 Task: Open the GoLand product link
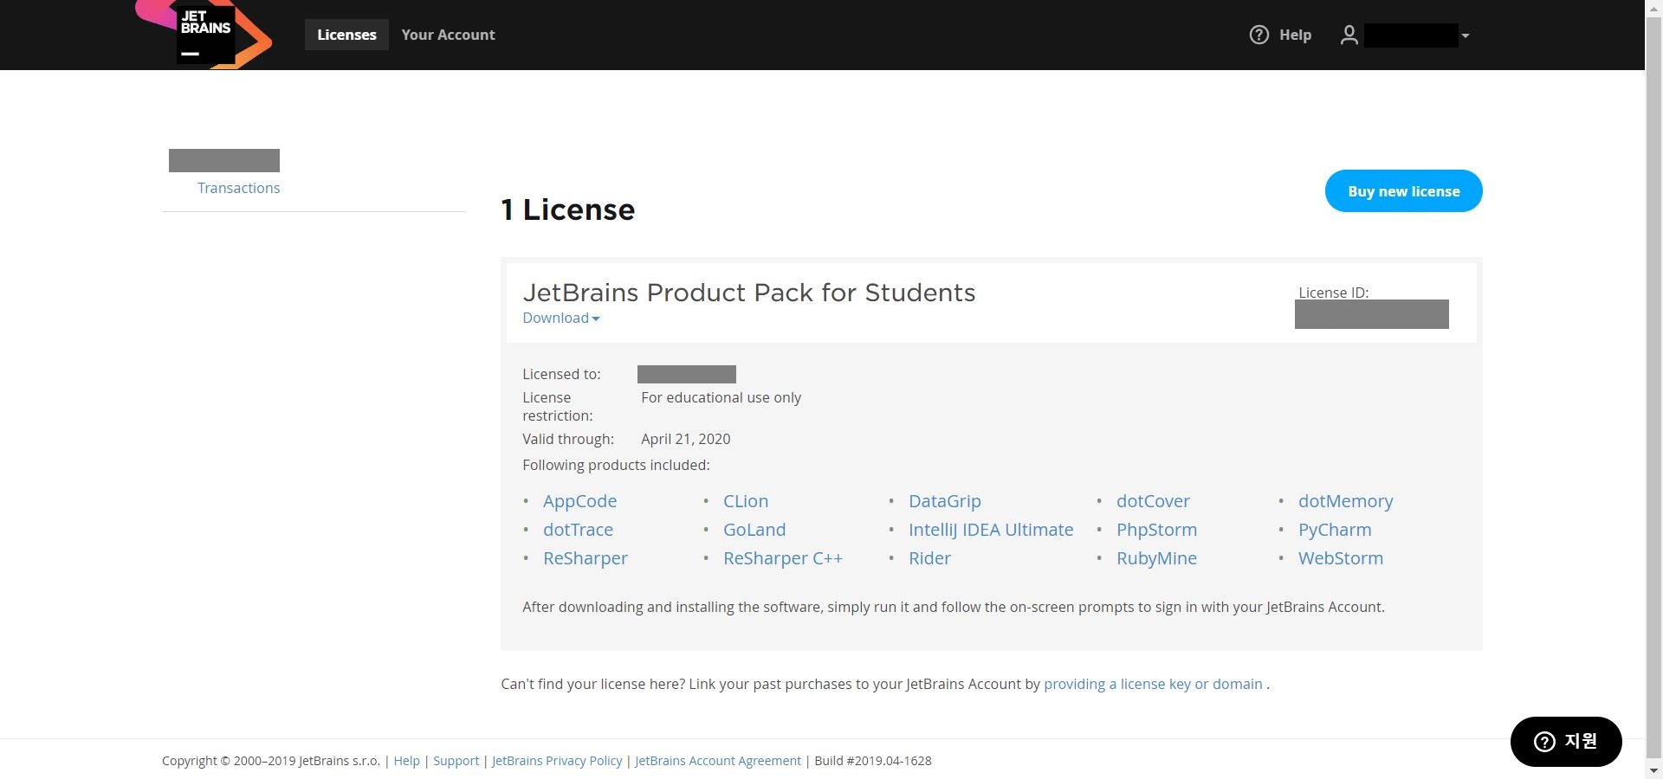point(754,530)
